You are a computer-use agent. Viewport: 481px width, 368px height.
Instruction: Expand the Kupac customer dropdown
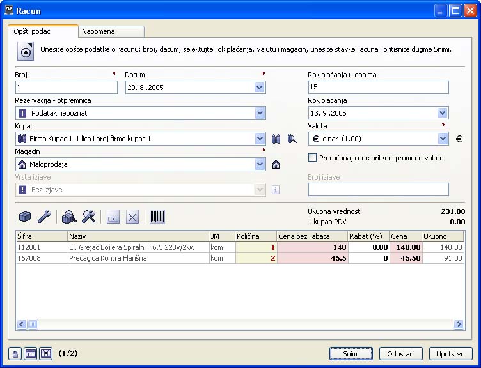coord(260,139)
